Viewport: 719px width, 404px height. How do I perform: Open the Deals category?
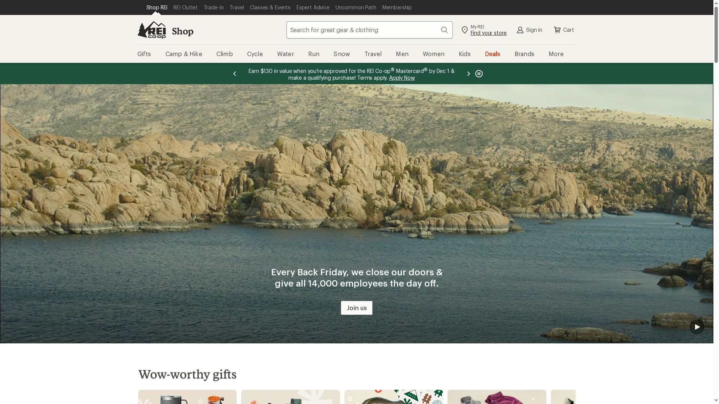click(492, 54)
